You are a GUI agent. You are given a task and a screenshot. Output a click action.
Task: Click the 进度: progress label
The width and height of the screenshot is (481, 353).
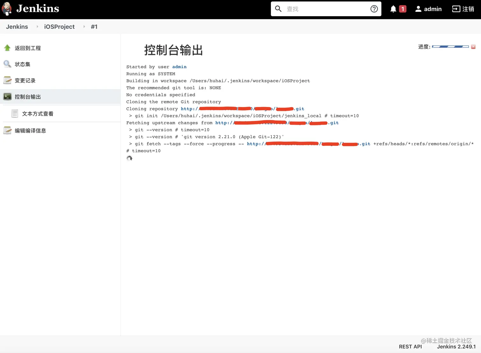(424, 47)
